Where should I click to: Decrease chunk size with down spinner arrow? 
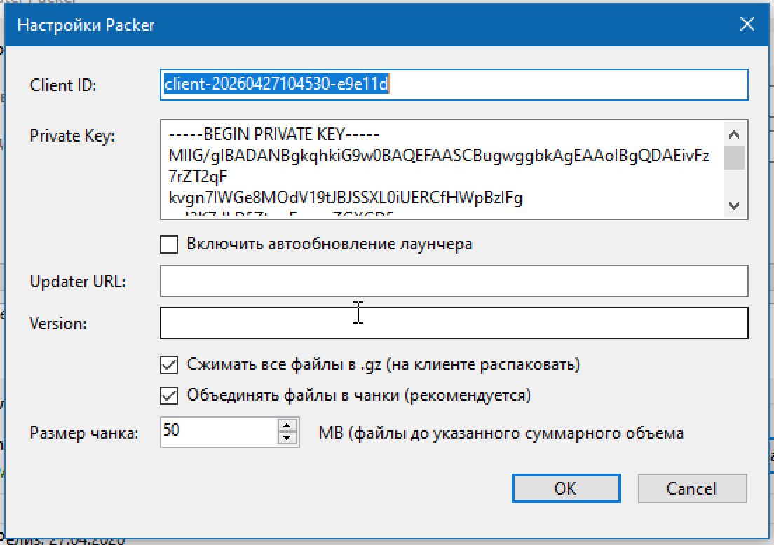pos(287,439)
